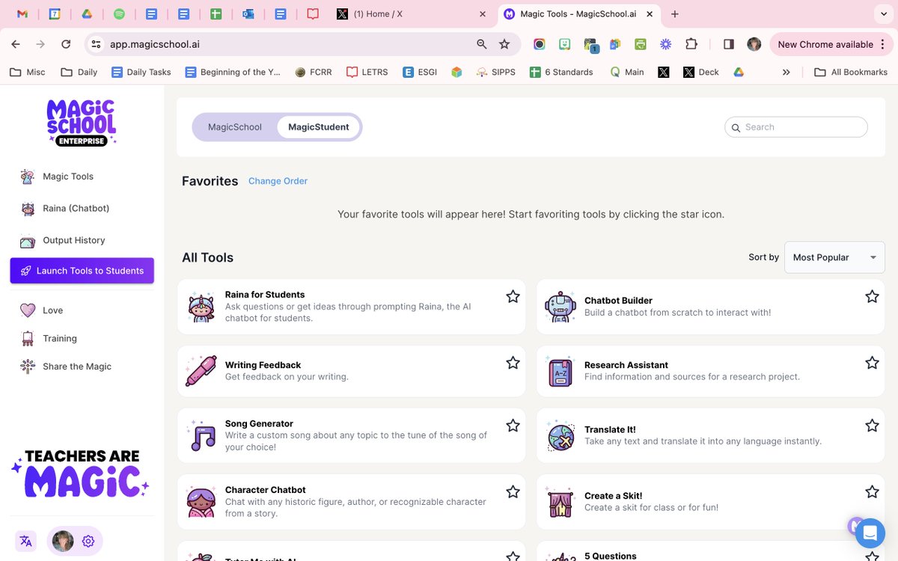Image resolution: width=898 pixels, height=561 pixels.
Task: Open the Chatbot Builder tool title
Action: [x=618, y=301]
